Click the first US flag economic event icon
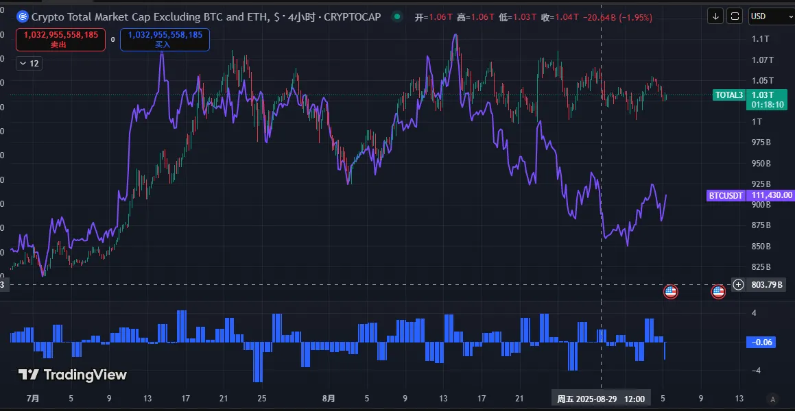Viewport: 795px width, 411px height. [671, 292]
